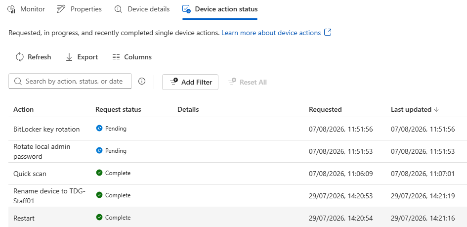
Task: Click Complete icon for Rename device row
Action: pos(99,195)
